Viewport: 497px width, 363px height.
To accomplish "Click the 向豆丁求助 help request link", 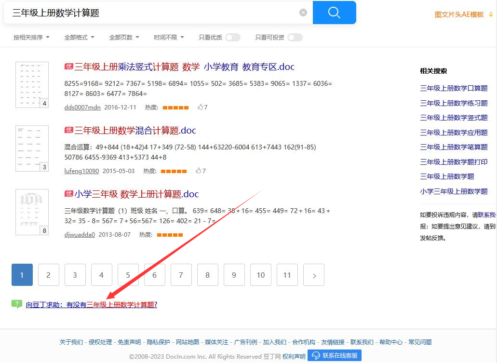I will point(92,305).
